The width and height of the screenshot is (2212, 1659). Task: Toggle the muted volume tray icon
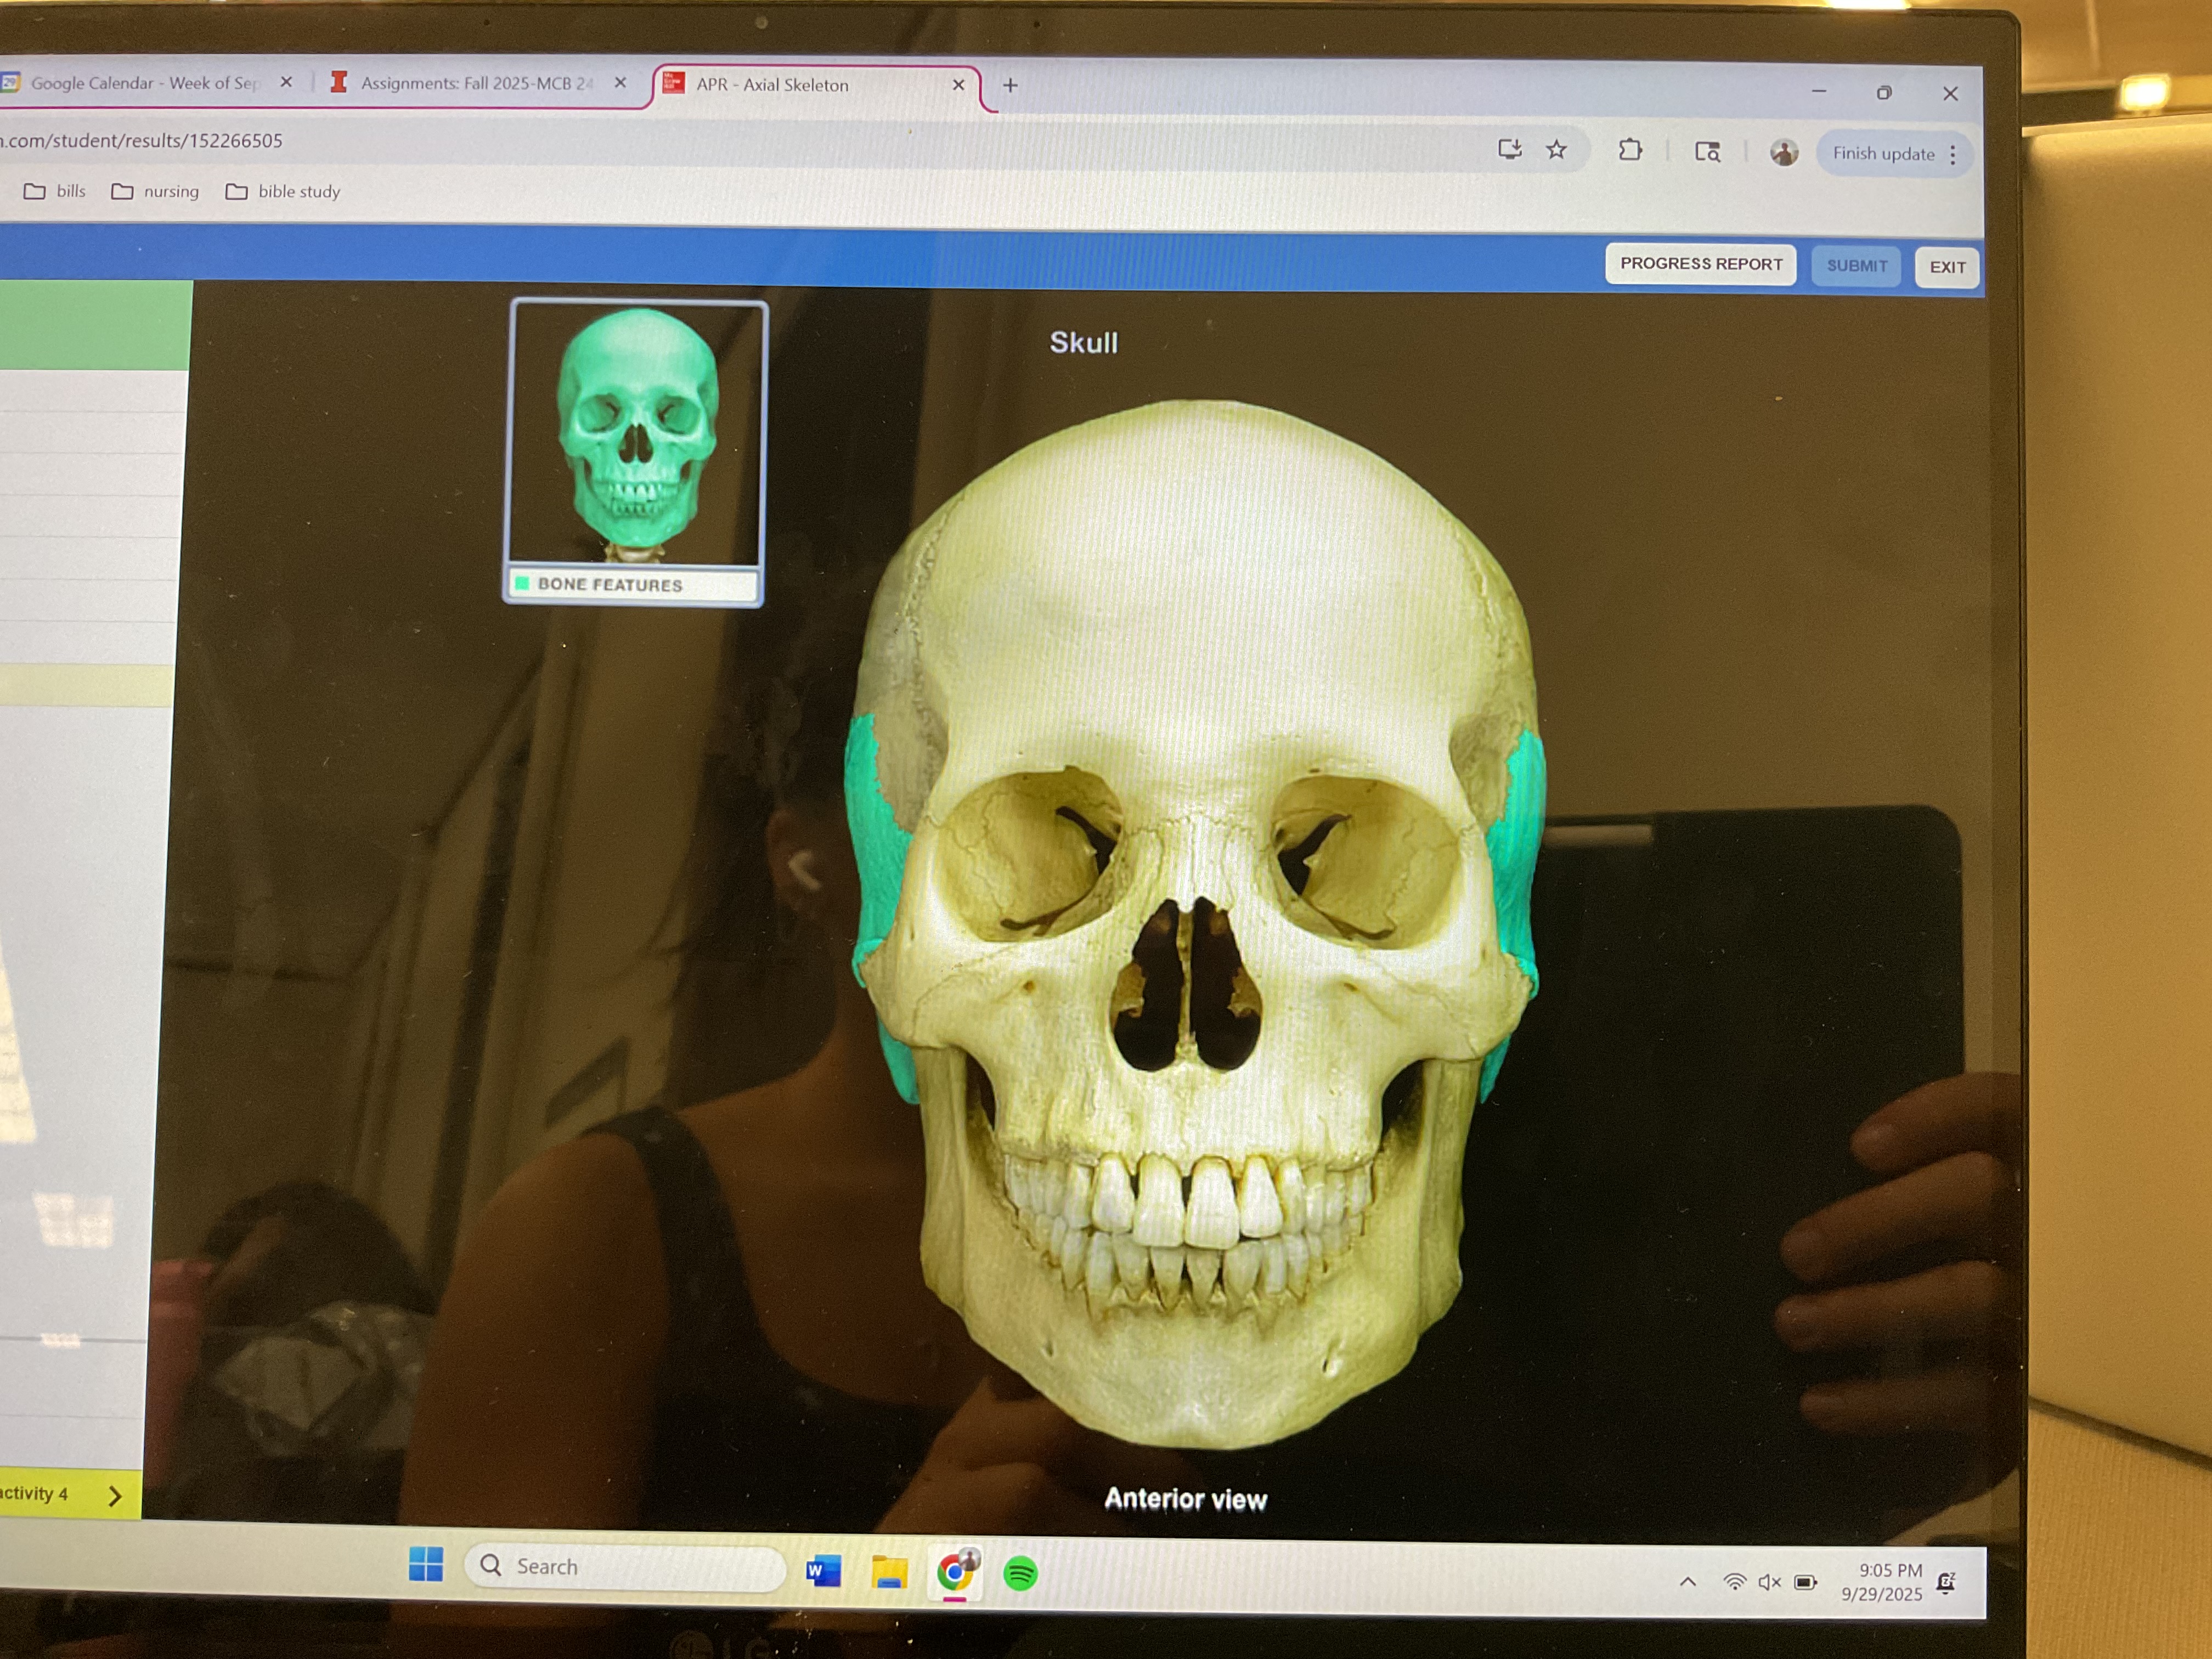(x=1769, y=1582)
